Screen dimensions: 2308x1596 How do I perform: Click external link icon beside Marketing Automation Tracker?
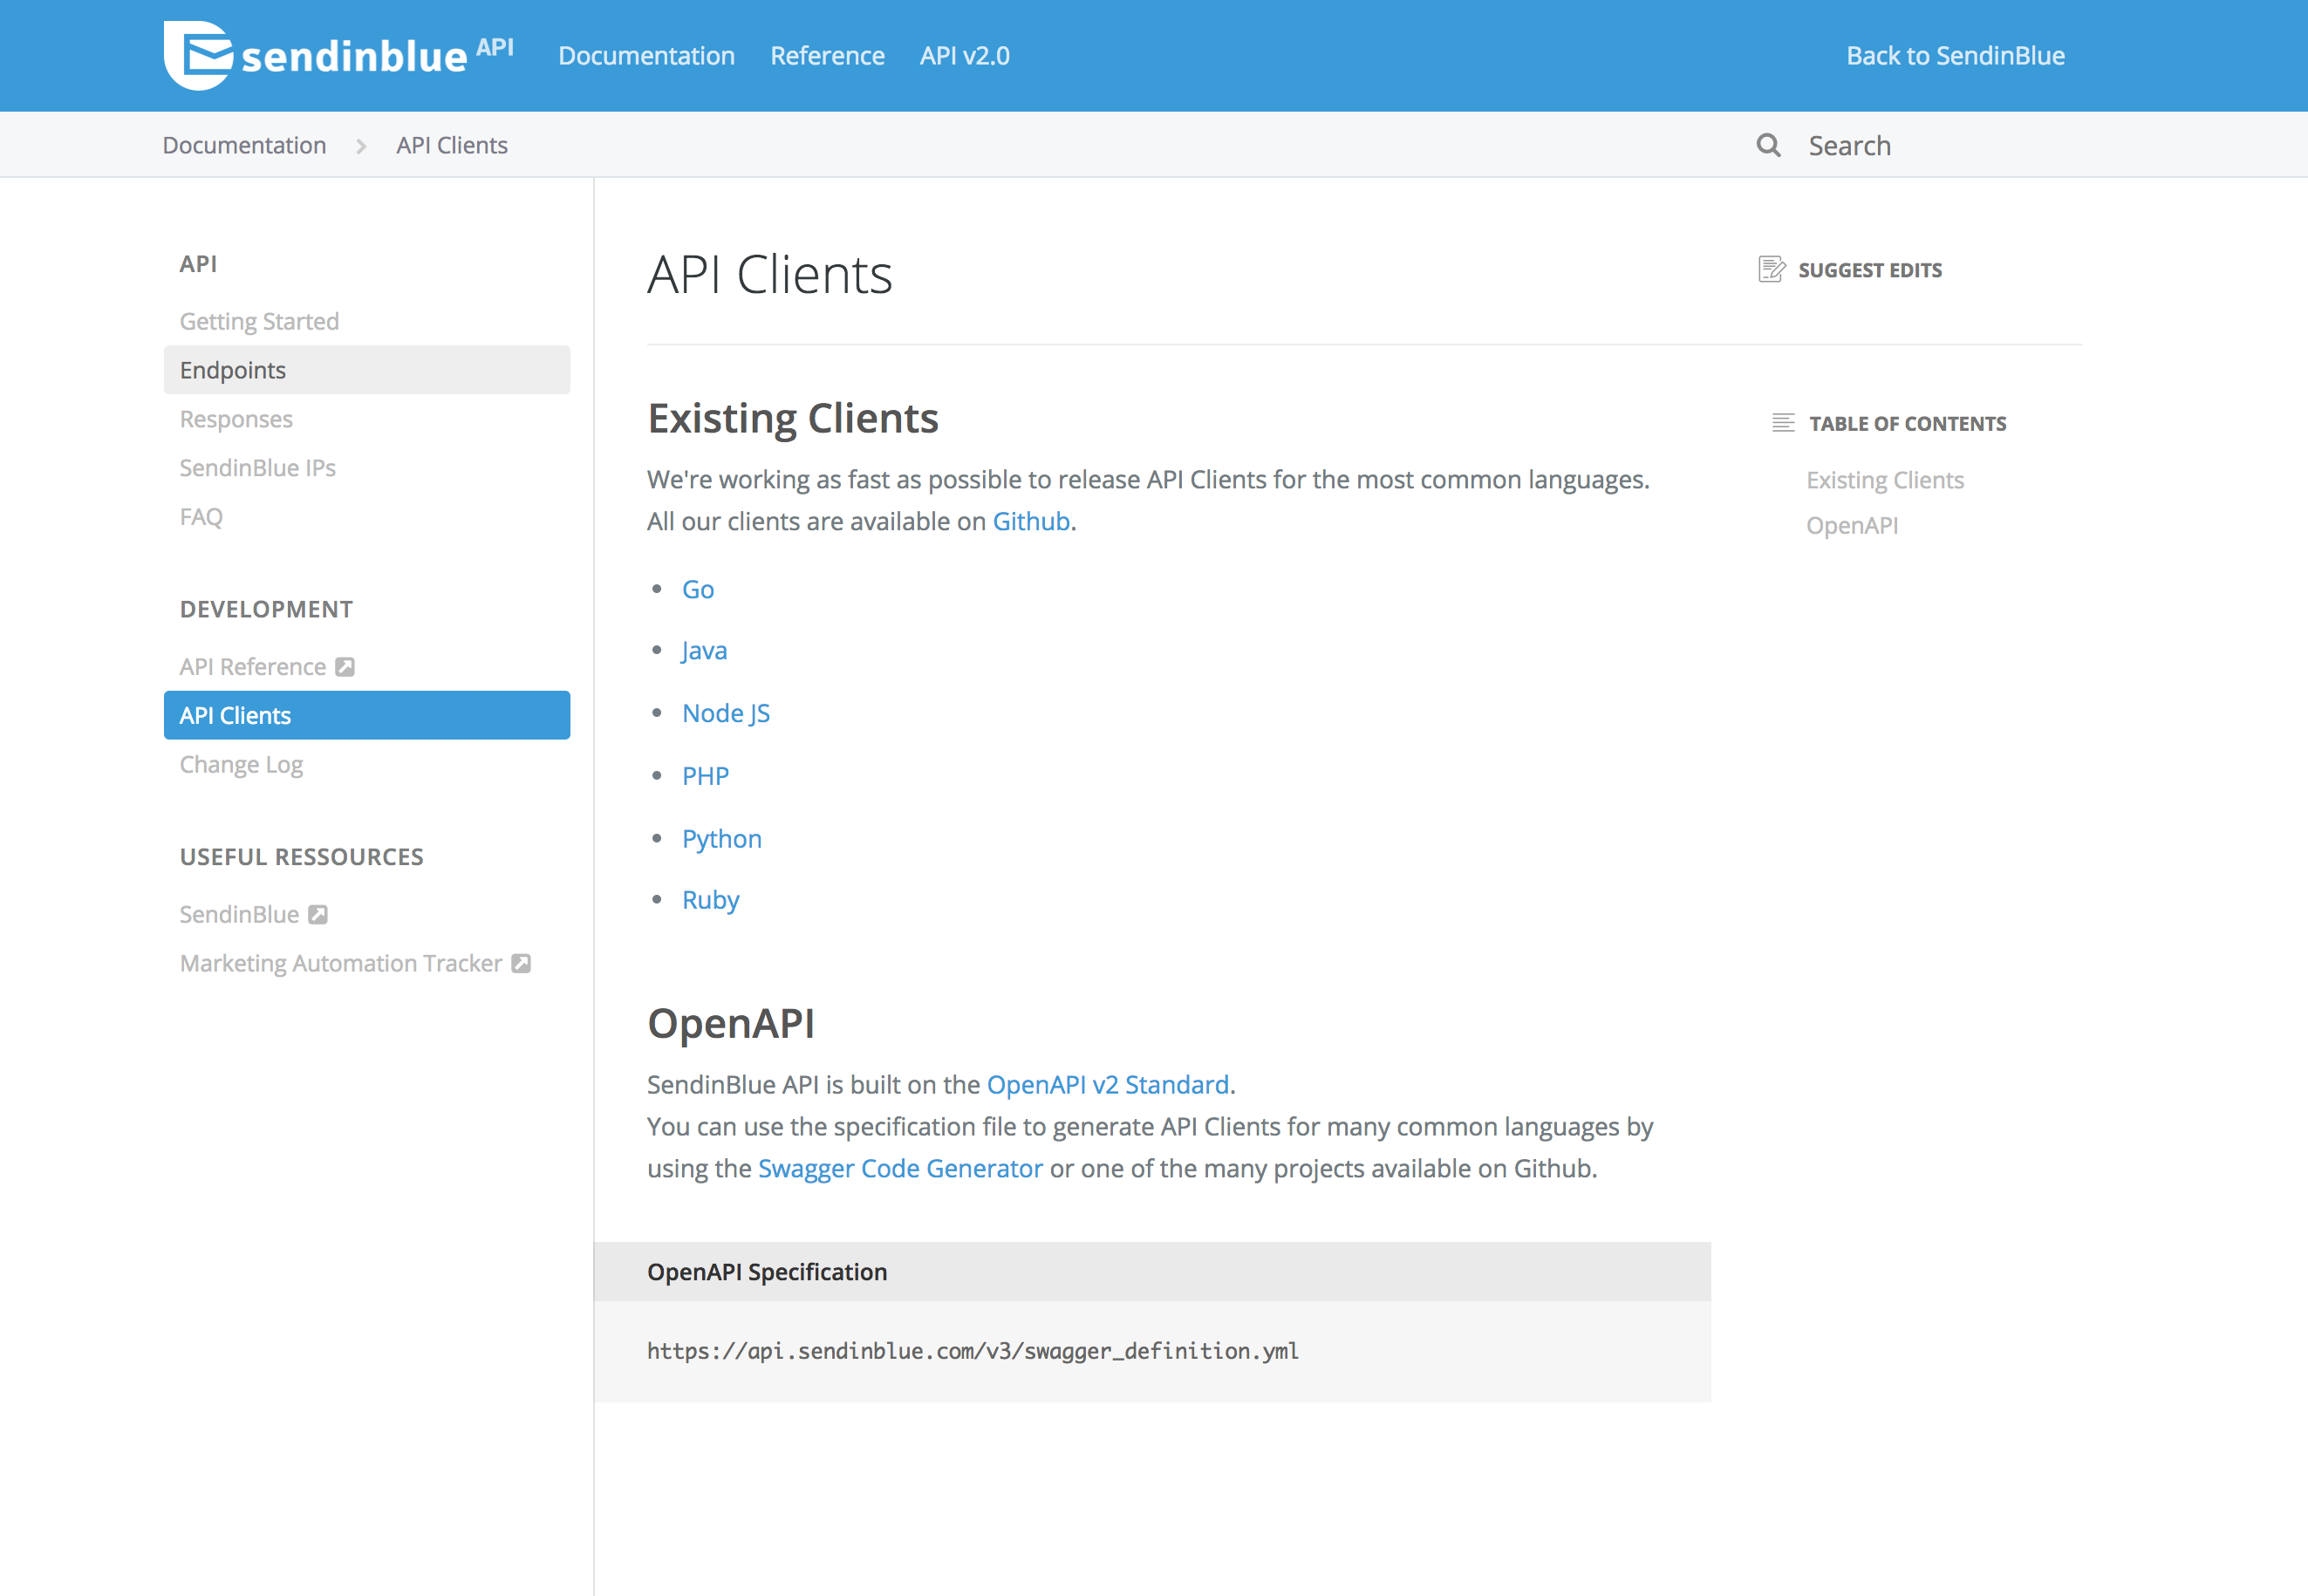pos(521,963)
